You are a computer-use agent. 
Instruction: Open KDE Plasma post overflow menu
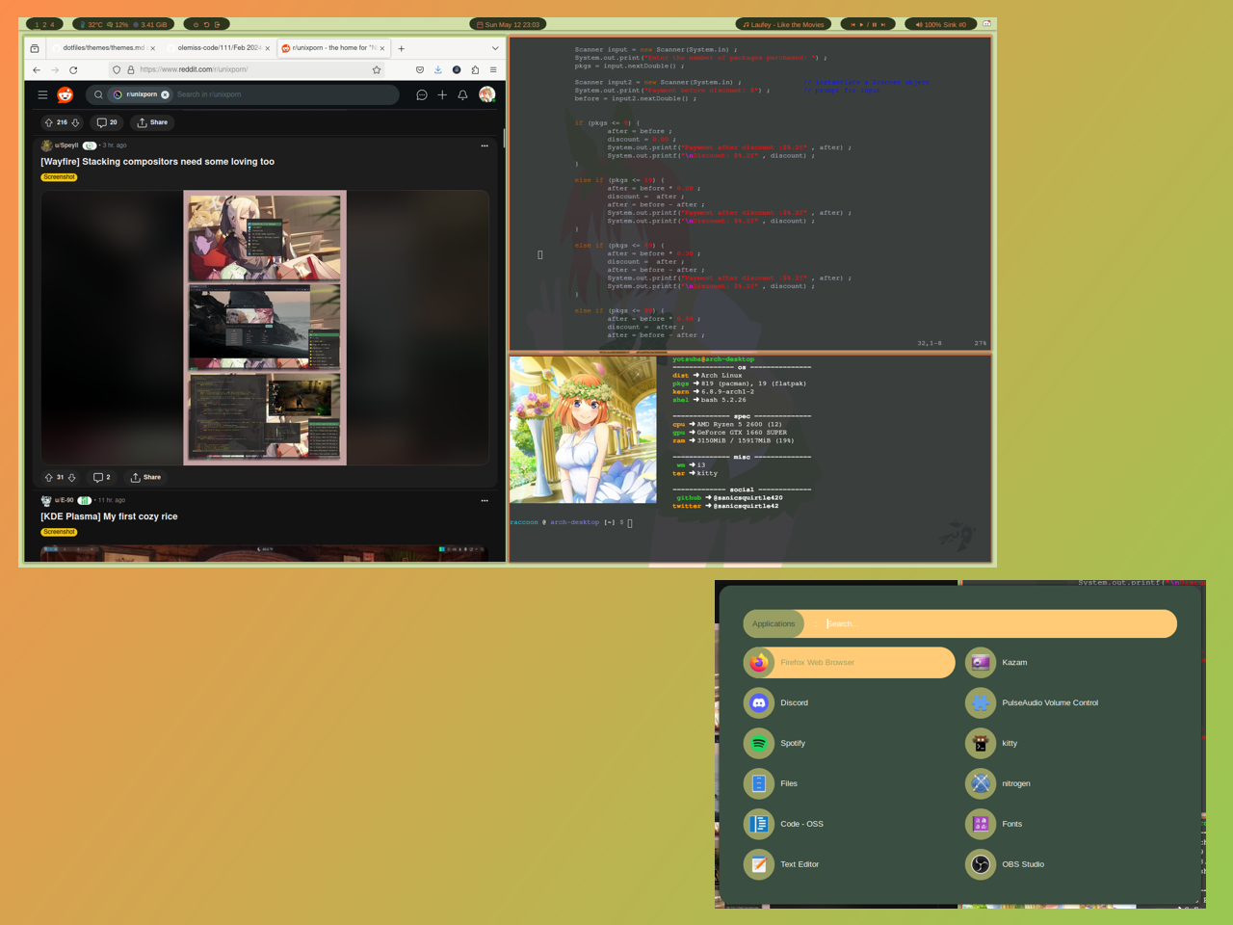pyautogui.click(x=485, y=500)
